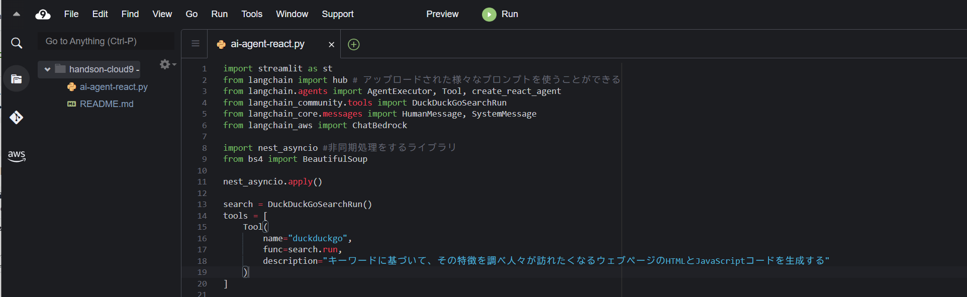
Task: Click the Preview button
Action: 442,14
